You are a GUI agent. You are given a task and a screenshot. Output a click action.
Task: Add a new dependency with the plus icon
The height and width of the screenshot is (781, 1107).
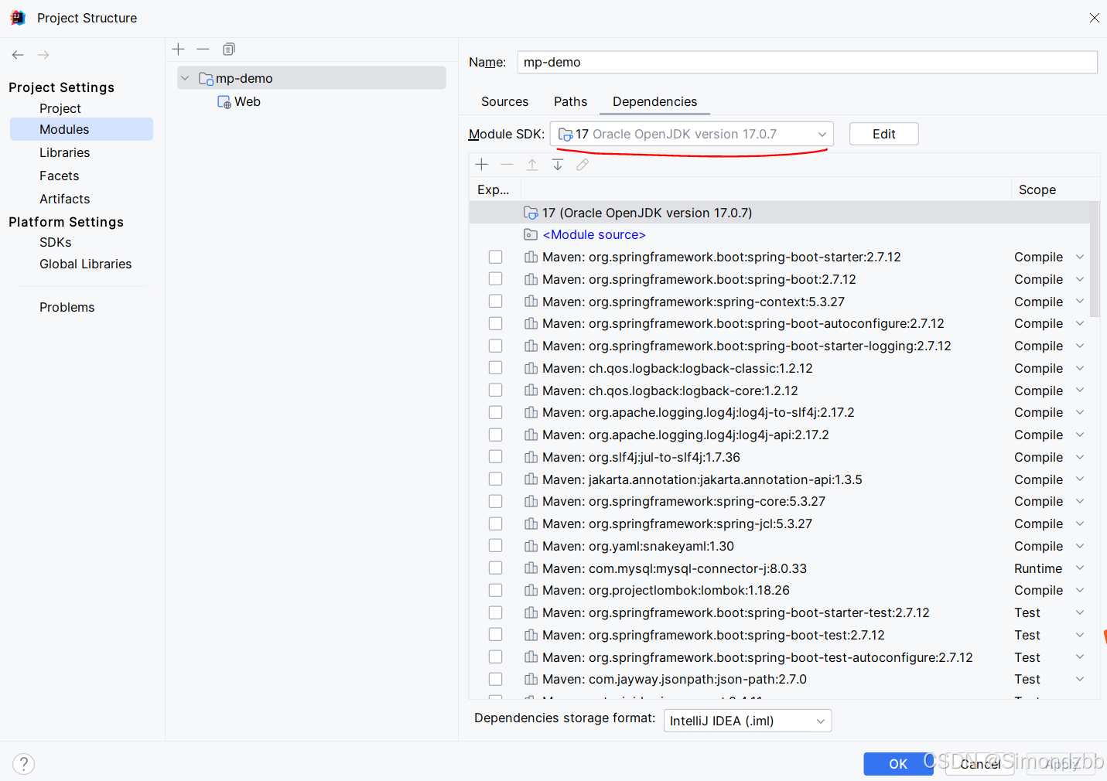click(x=481, y=164)
